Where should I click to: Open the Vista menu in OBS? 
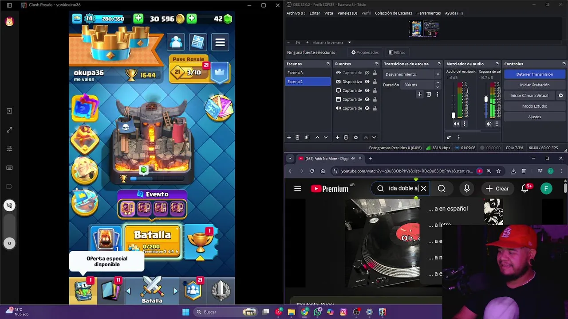click(328, 13)
